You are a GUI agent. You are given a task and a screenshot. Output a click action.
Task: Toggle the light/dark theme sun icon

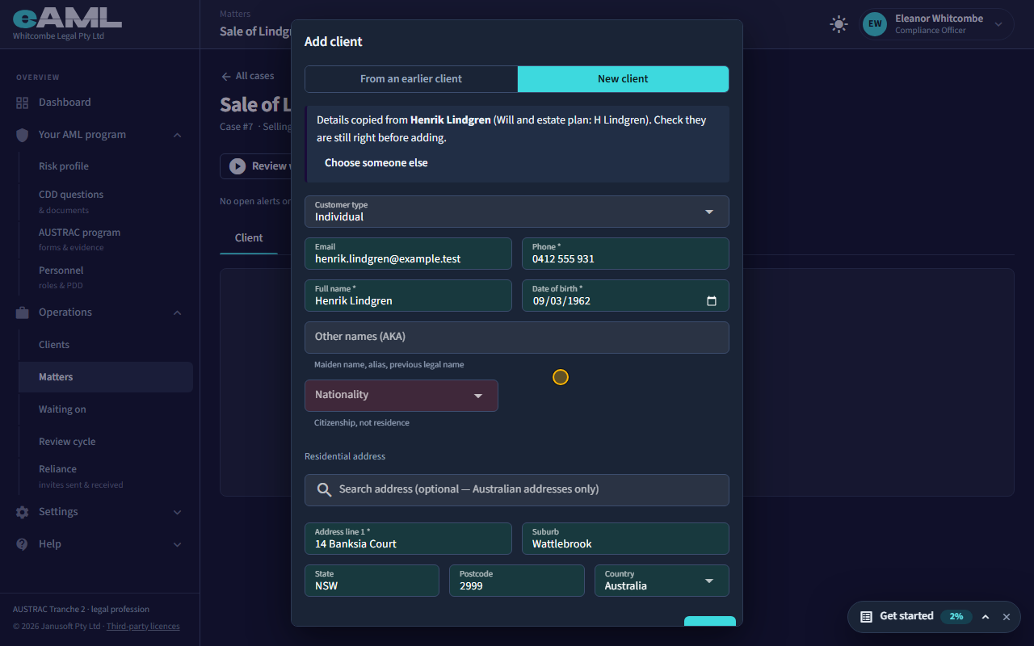[839, 24]
